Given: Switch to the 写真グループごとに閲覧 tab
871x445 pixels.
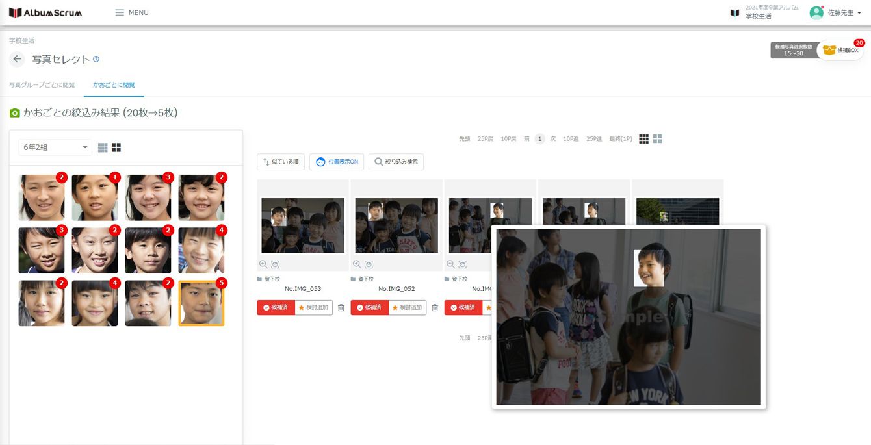Looking at the screenshot, I should pyautogui.click(x=42, y=85).
